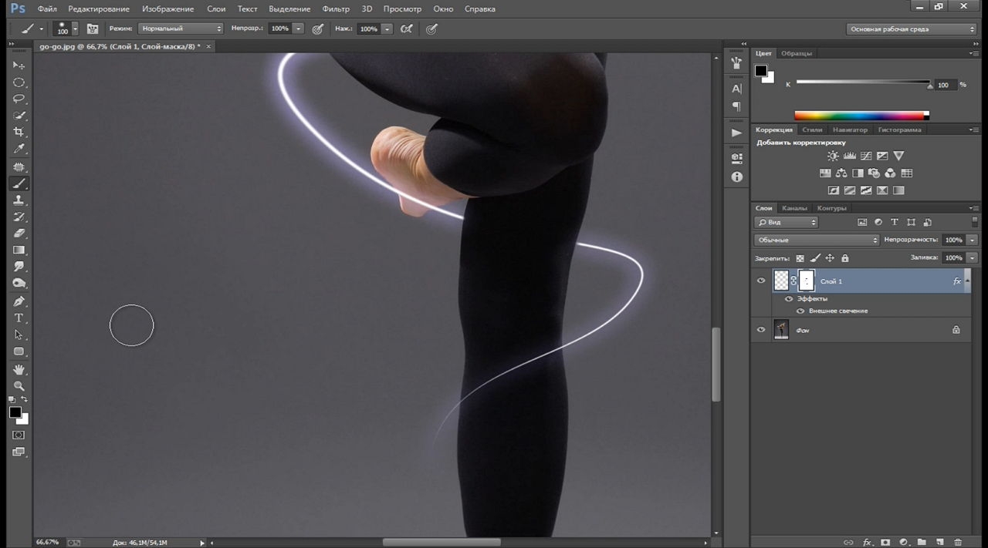This screenshot has height=548, width=988.
Task: Hide the Фон layer
Action: pos(761,330)
